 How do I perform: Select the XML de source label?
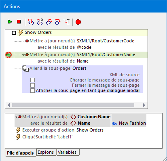125,75
